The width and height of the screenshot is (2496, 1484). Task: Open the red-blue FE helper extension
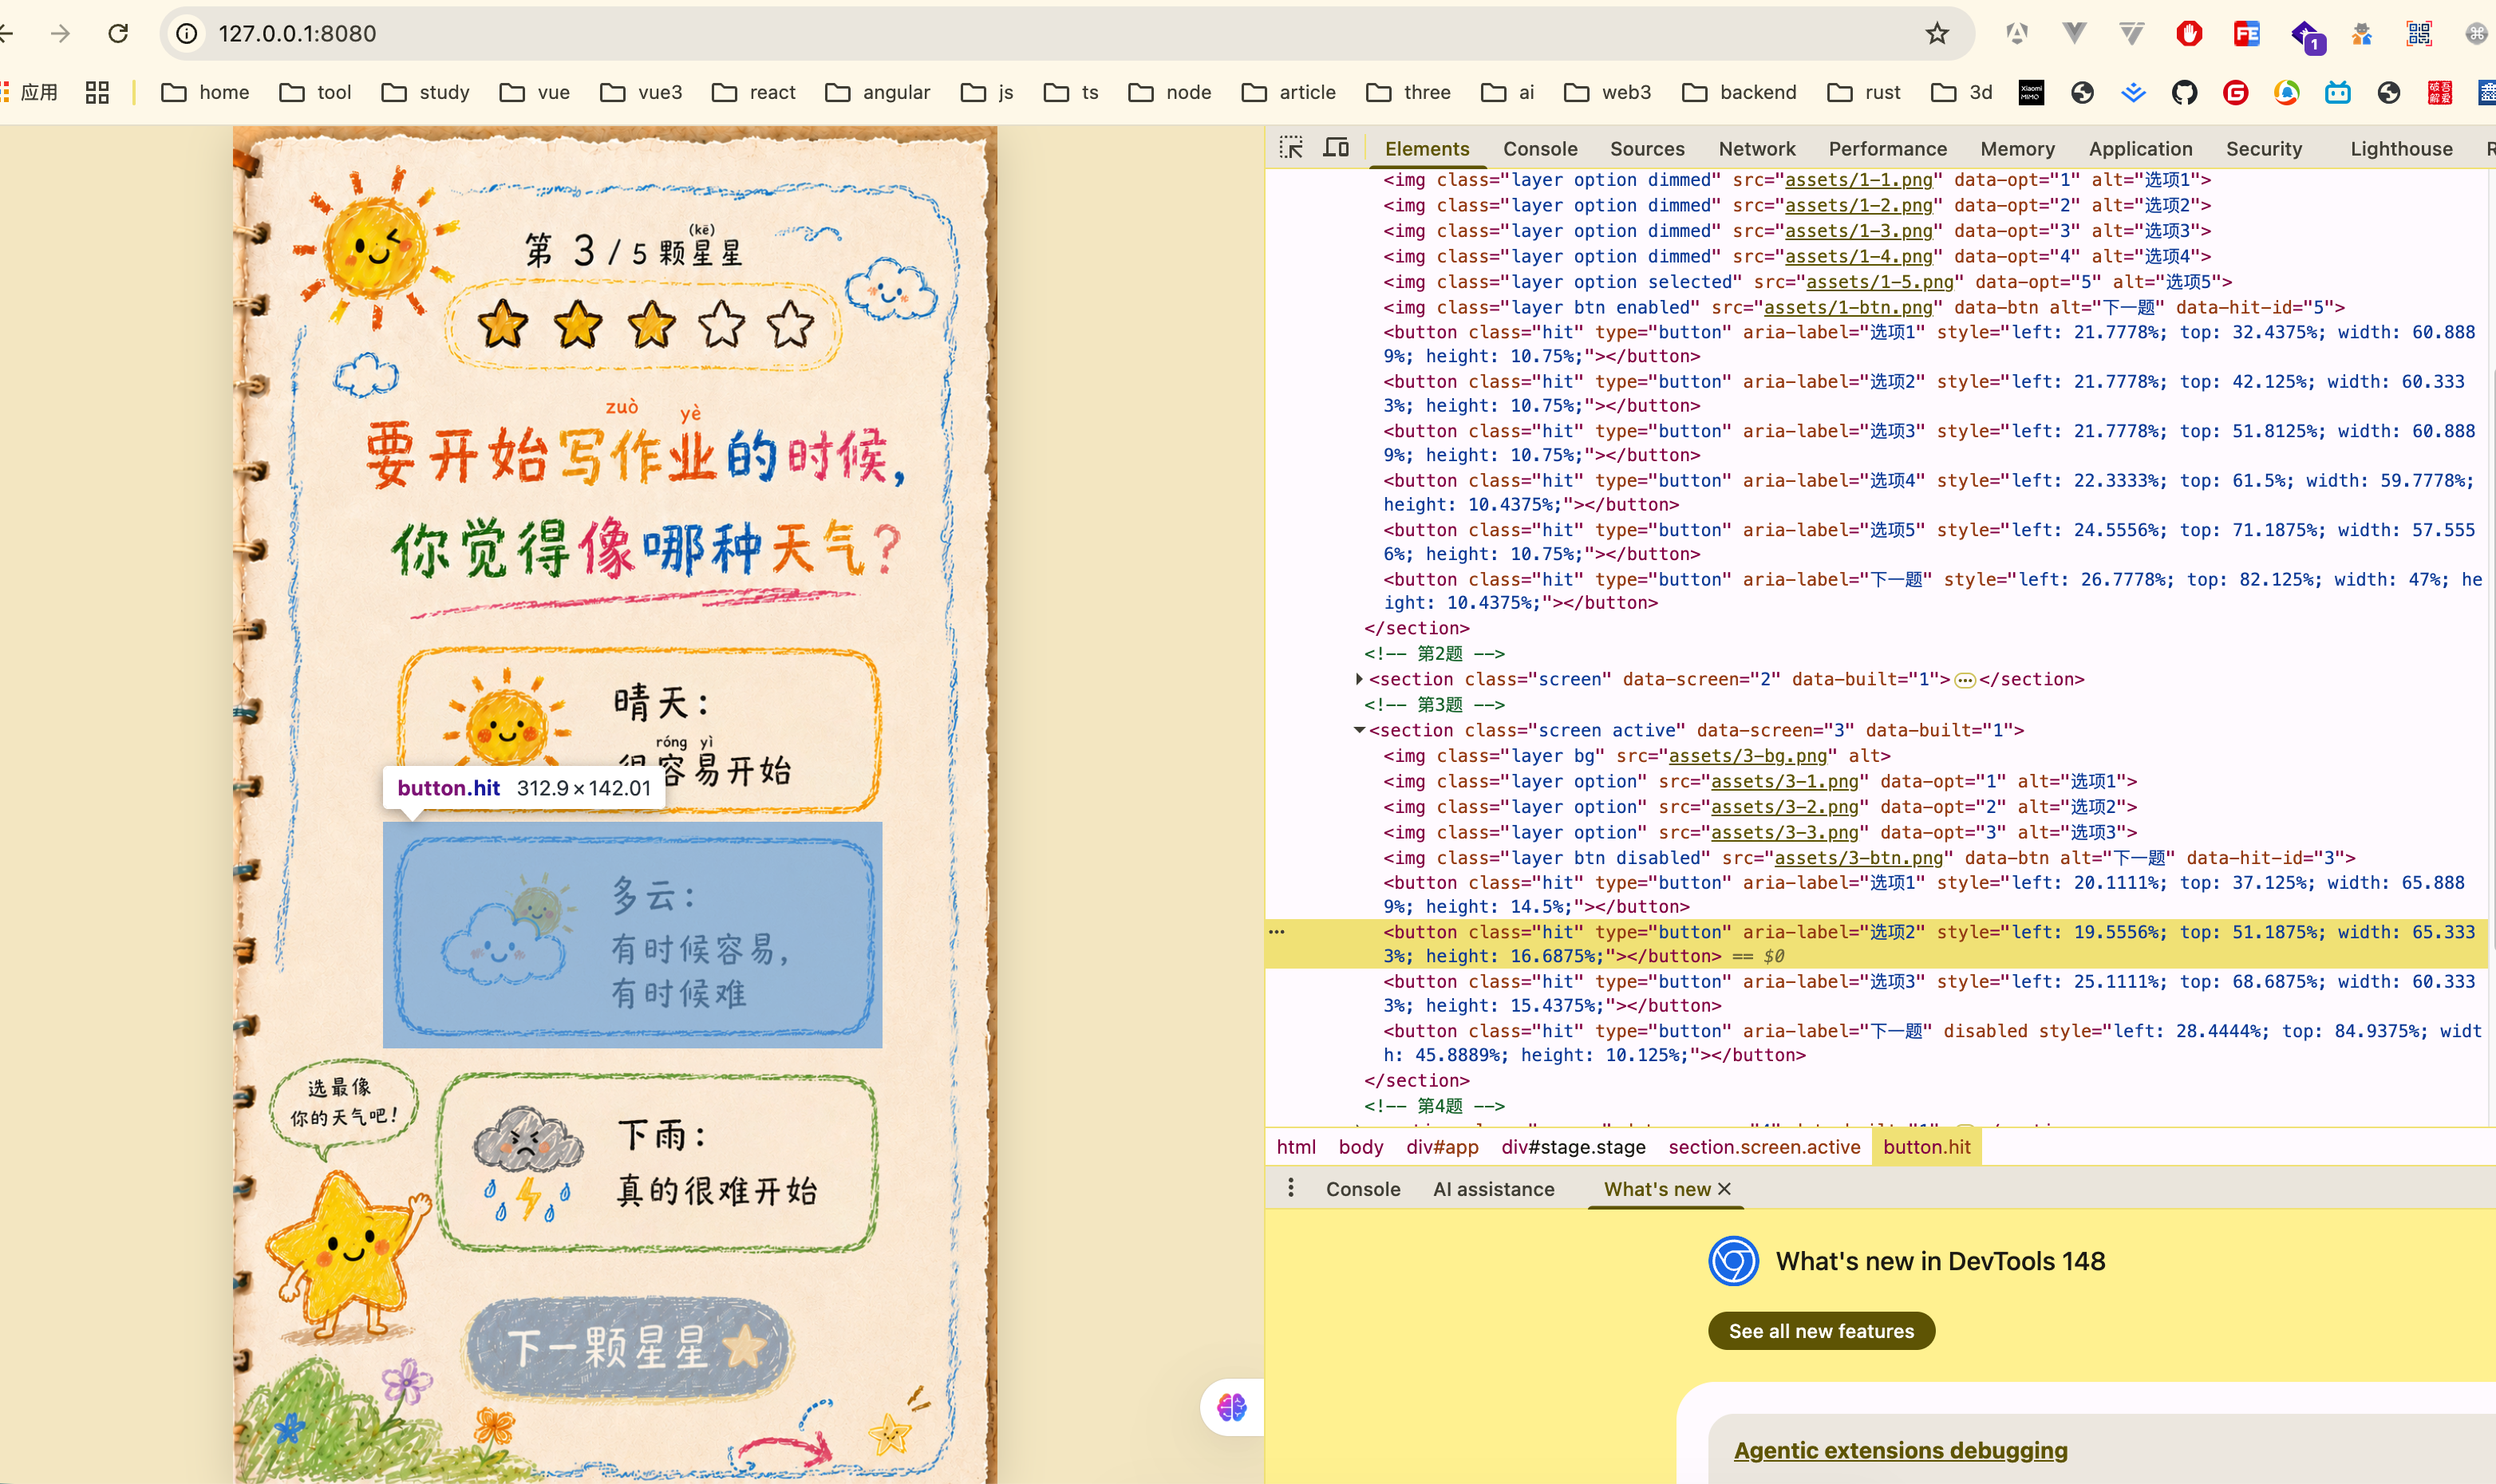tap(2247, 34)
